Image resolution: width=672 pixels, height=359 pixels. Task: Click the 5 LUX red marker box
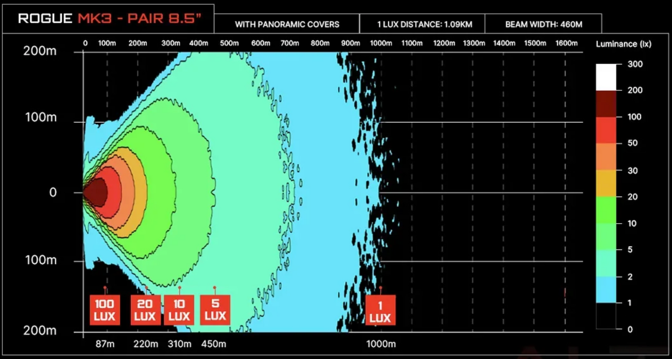pos(215,310)
